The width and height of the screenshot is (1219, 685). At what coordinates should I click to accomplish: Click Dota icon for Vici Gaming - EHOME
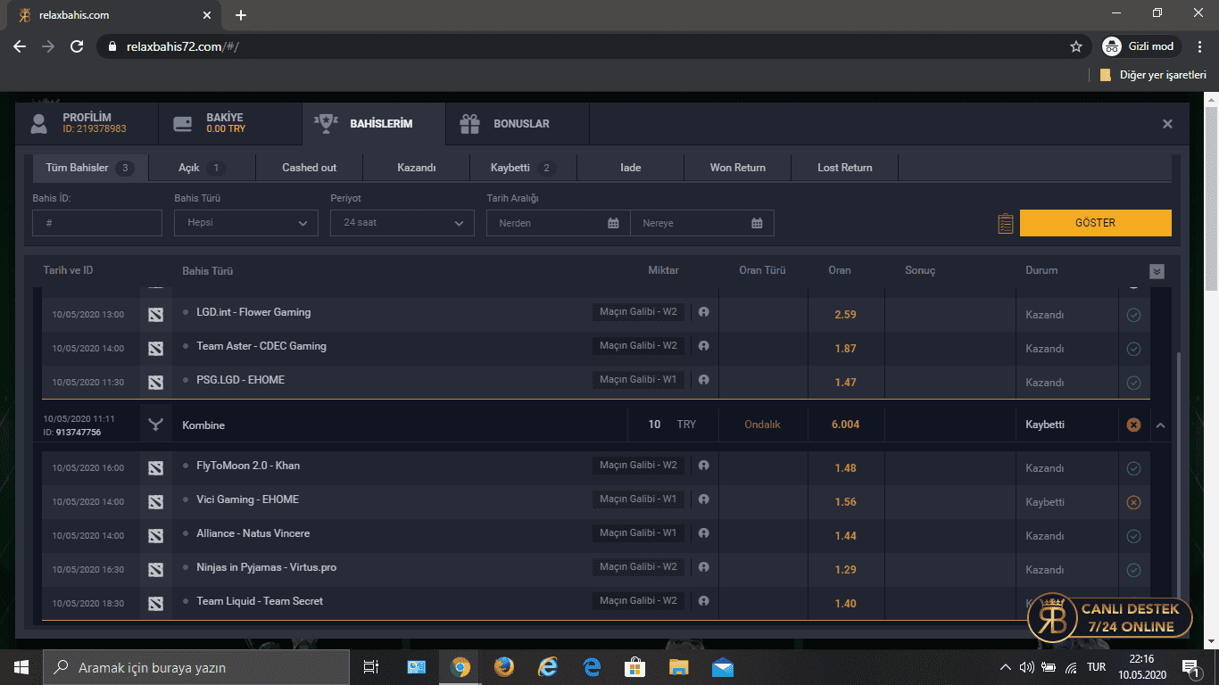click(156, 502)
